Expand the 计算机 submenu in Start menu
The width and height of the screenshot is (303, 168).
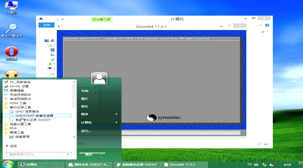coord(99,122)
